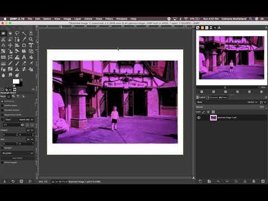Open the Filters menu
Viewport: 268px width, 201px height.
(109, 19)
